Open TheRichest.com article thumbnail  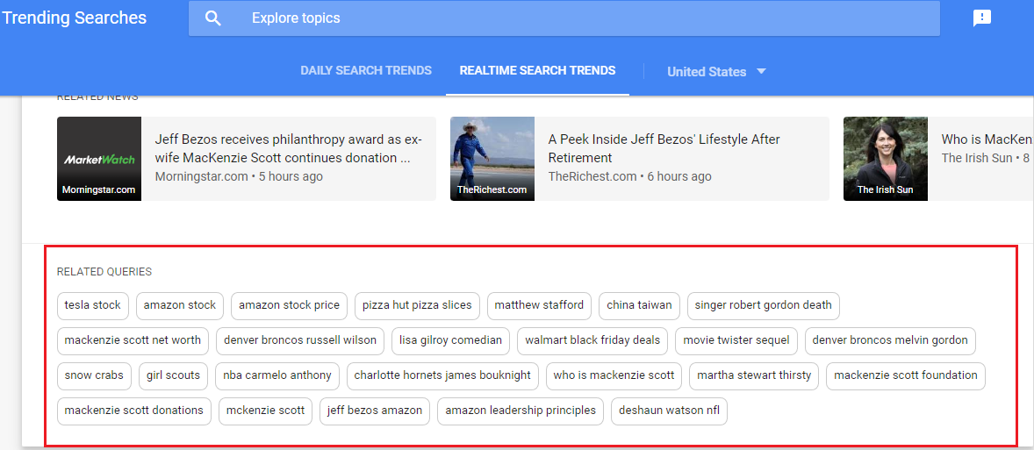[492, 159]
